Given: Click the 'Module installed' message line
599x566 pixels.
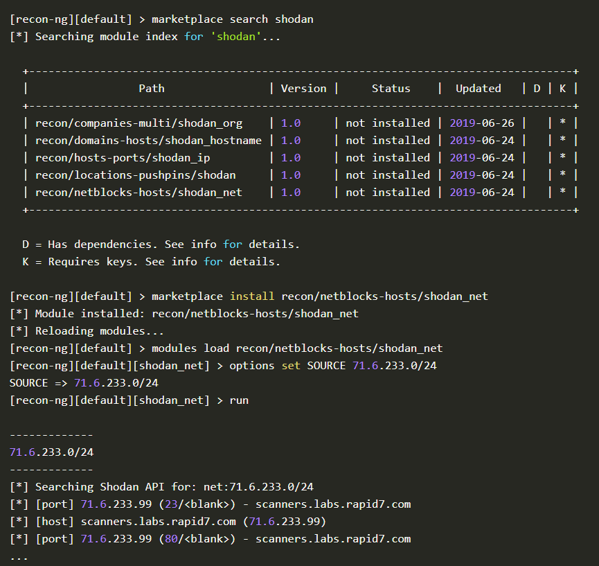Looking at the screenshot, I should pos(184,314).
